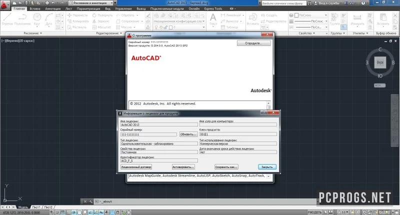The height and width of the screenshot is (215, 400).
Task: Click the Повернуть rotate tool
Action: (102, 15)
